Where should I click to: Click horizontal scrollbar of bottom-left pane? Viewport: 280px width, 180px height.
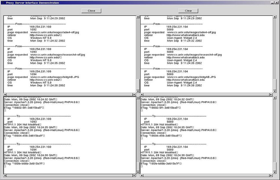coord(70,176)
